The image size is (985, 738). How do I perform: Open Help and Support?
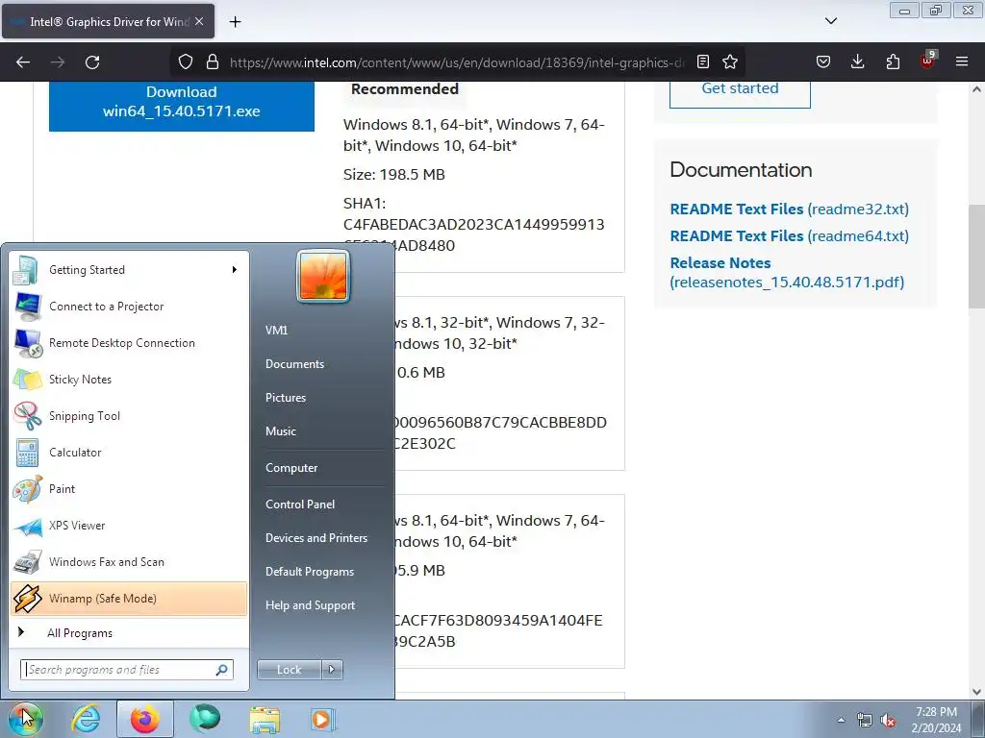310,605
